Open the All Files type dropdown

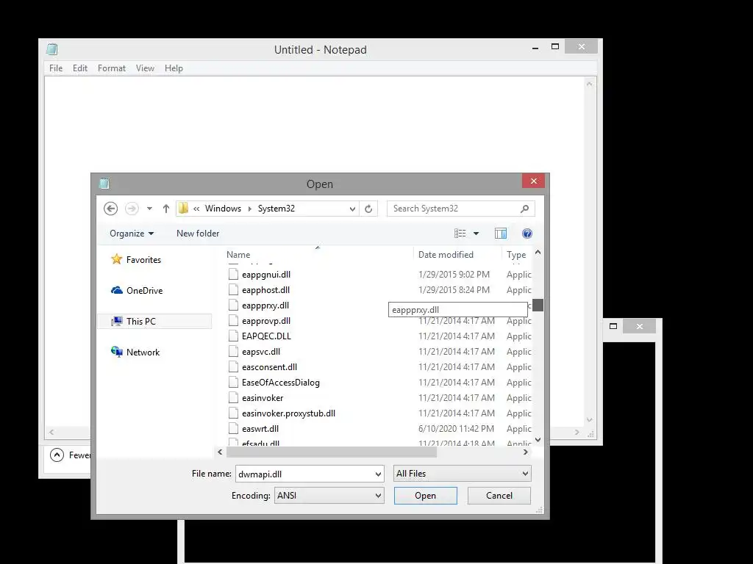tap(462, 474)
